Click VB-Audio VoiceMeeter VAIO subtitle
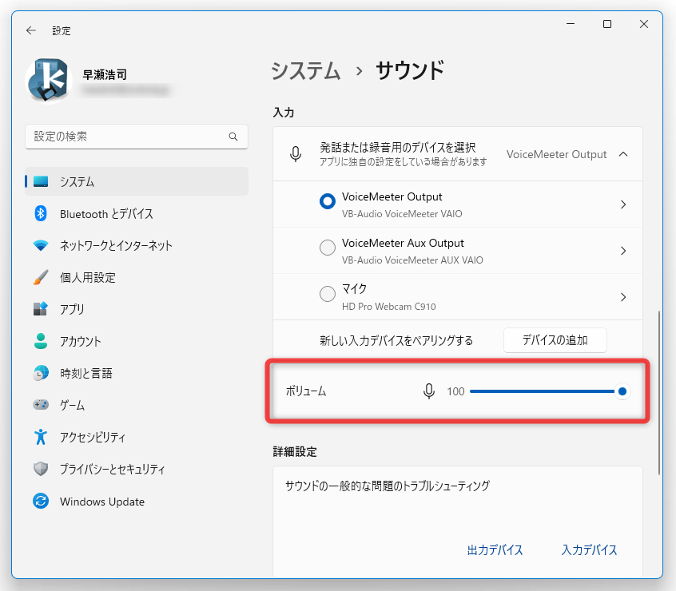 [402, 214]
